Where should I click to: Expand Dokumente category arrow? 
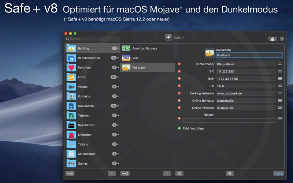tap(118, 106)
